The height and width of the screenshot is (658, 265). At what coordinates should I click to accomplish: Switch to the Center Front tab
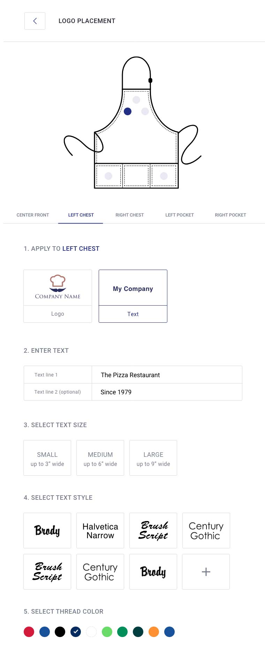[33, 215]
